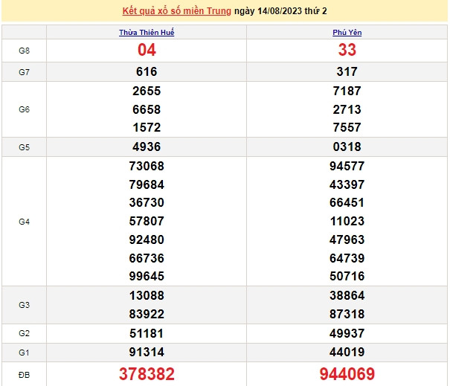Screen dimensions: 450x386
Task: Click the G7 result 317
Action: click(x=347, y=72)
